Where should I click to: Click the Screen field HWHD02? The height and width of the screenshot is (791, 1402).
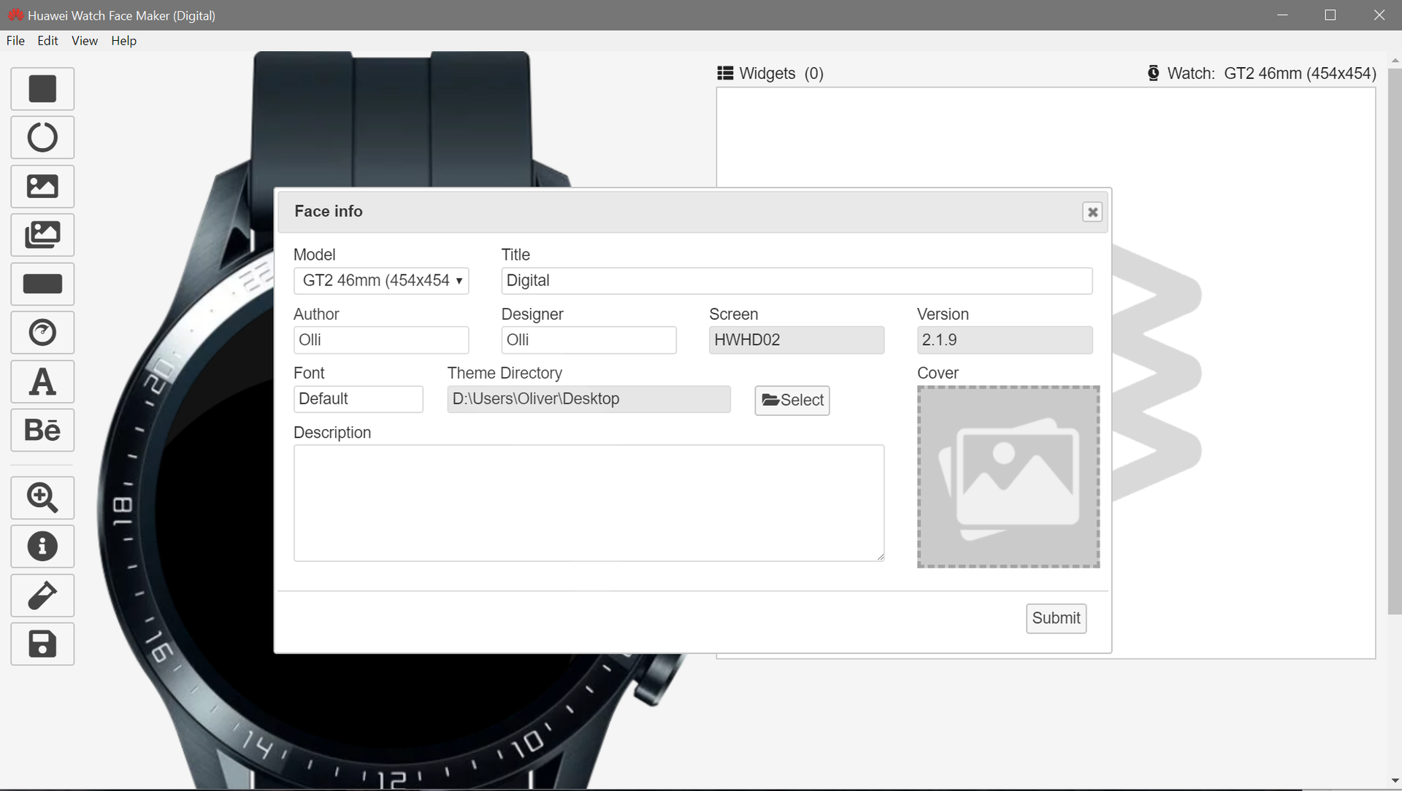(x=797, y=340)
